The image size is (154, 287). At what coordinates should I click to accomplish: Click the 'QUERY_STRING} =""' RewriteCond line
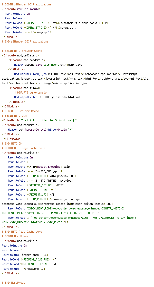[32, 190]
